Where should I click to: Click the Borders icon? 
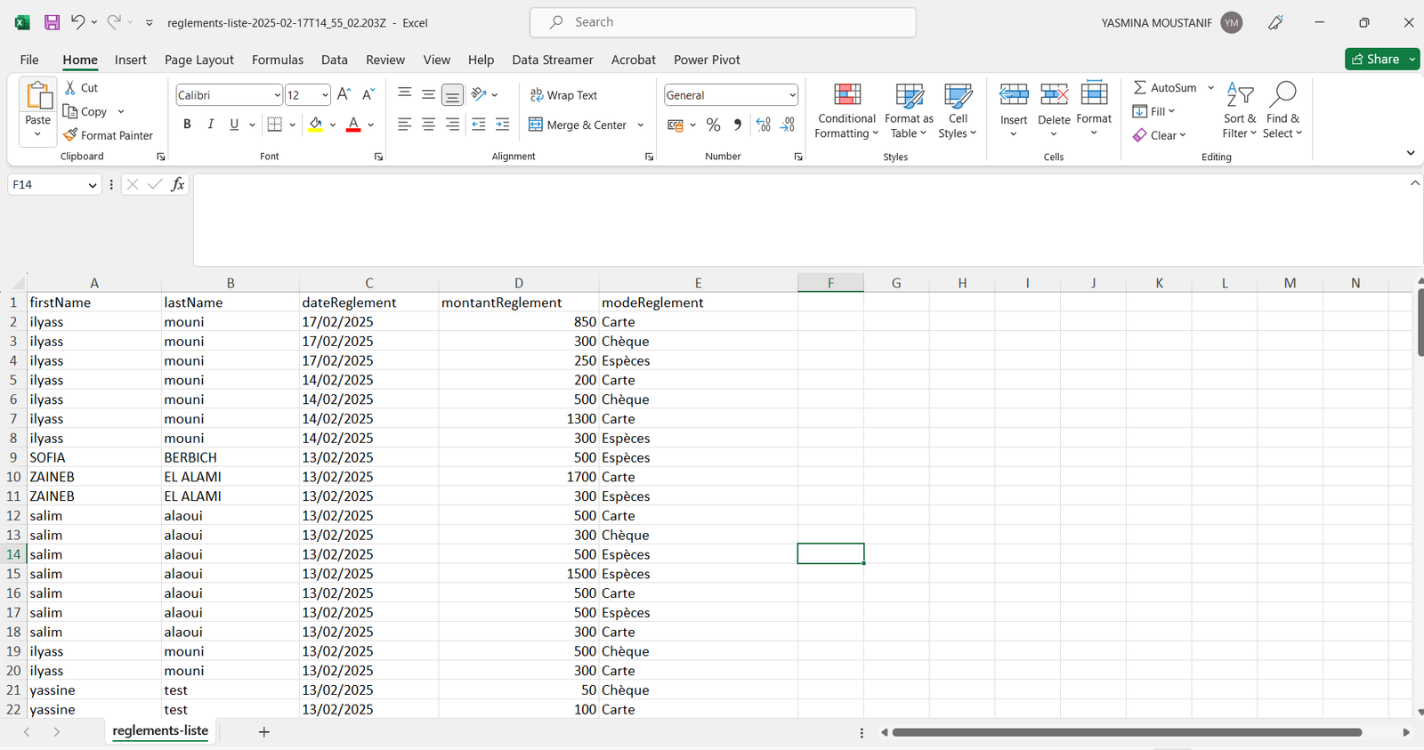(275, 125)
